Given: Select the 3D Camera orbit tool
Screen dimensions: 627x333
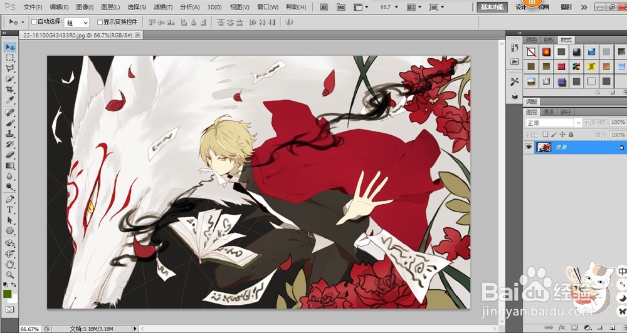Looking at the screenshot, I should [10, 254].
